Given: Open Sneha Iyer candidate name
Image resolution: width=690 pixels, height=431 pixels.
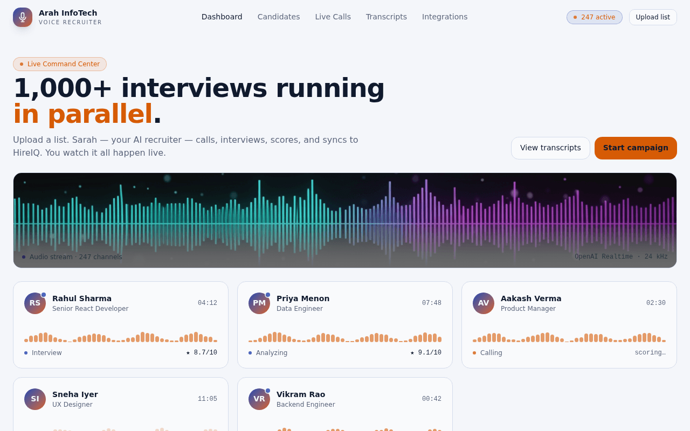Looking at the screenshot, I should [x=75, y=394].
